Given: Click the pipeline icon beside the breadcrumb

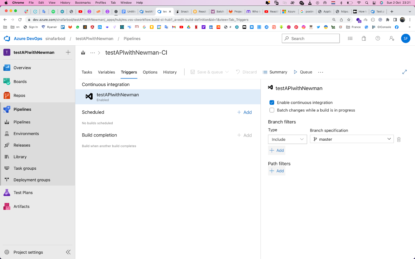Looking at the screenshot, I should click(83, 53).
